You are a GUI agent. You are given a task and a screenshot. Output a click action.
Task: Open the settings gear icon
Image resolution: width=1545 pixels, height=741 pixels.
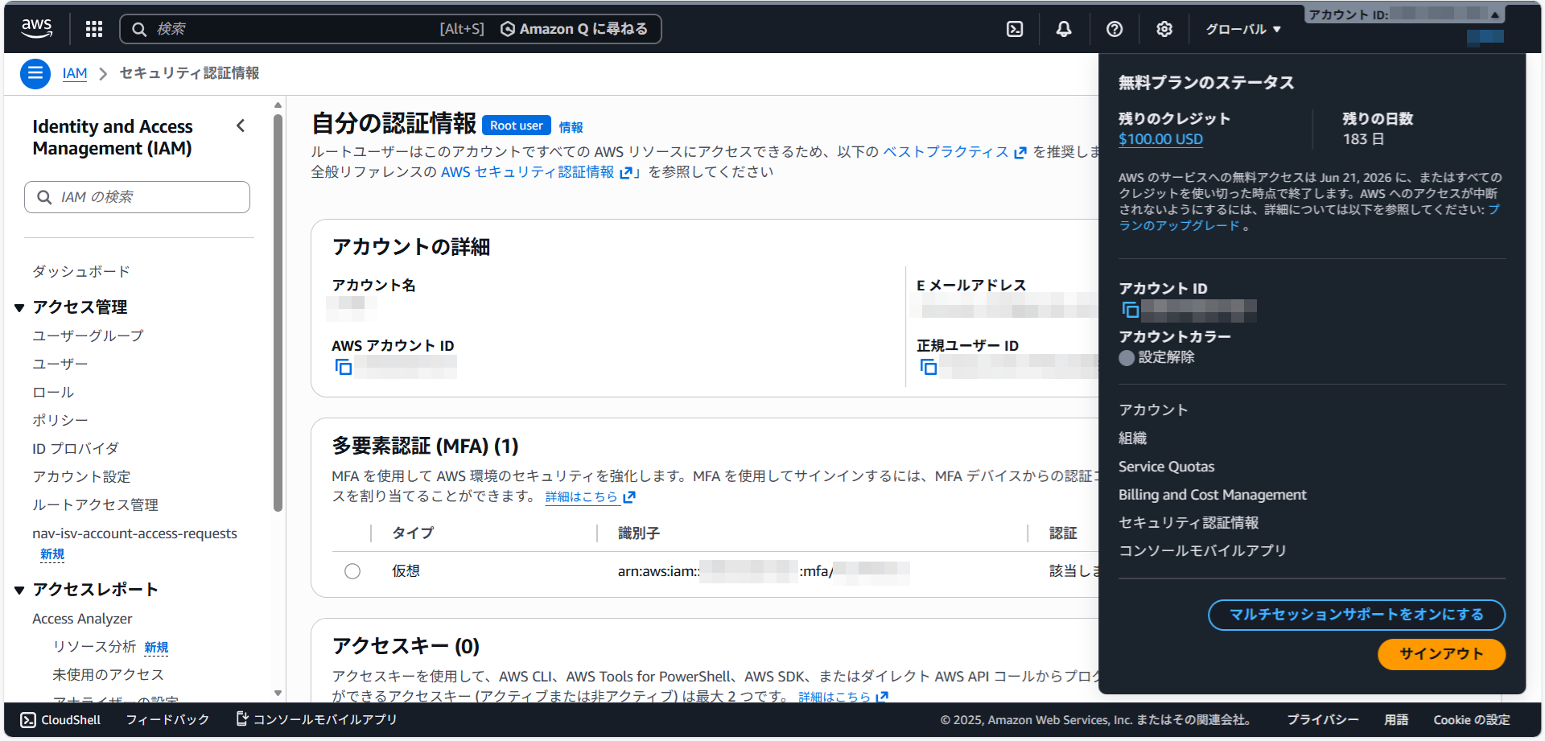click(1164, 29)
